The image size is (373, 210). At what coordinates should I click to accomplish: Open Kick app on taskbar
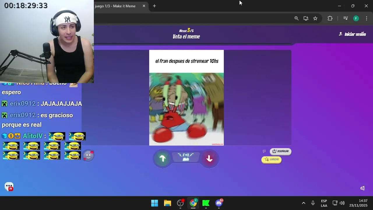206,203
